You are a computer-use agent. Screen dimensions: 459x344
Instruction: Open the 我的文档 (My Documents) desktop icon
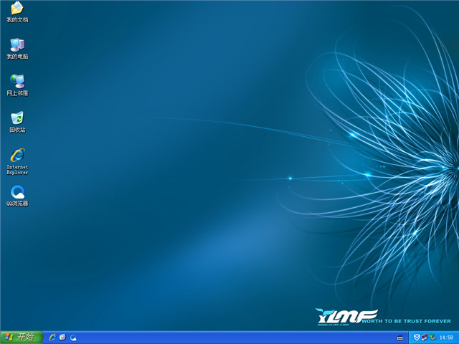point(17,9)
